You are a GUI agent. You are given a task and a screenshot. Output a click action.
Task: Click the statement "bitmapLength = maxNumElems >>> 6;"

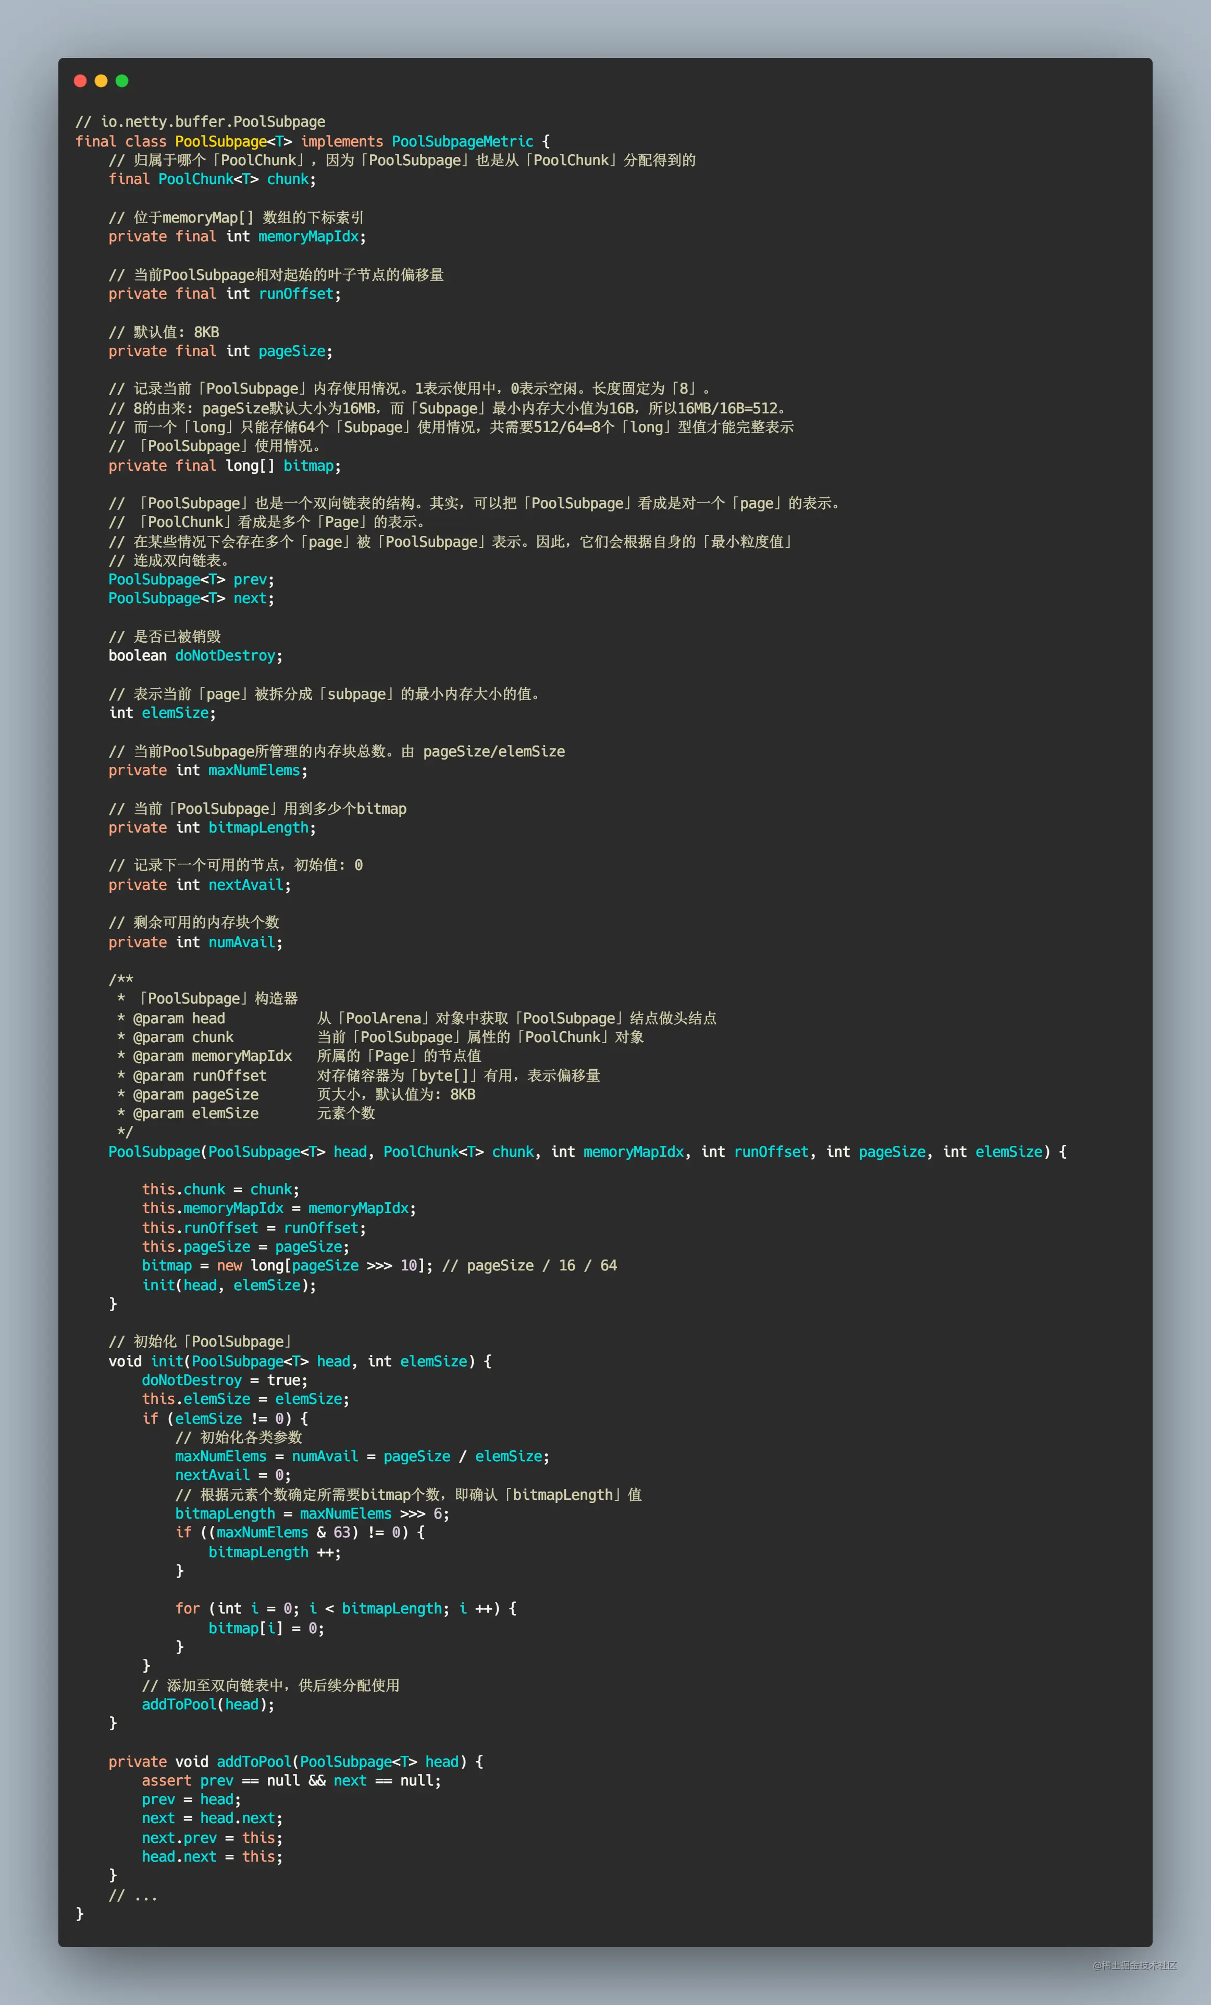tap(312, 1513)
